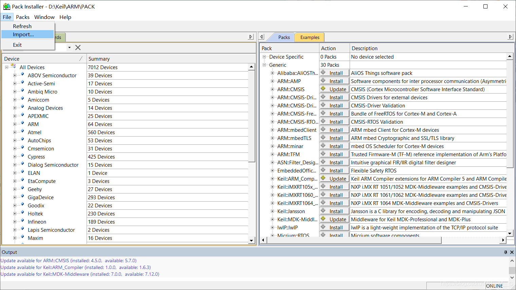516x290 pixels.
Task: Click the Holtek vendor icon
Action: pos(22,213)
